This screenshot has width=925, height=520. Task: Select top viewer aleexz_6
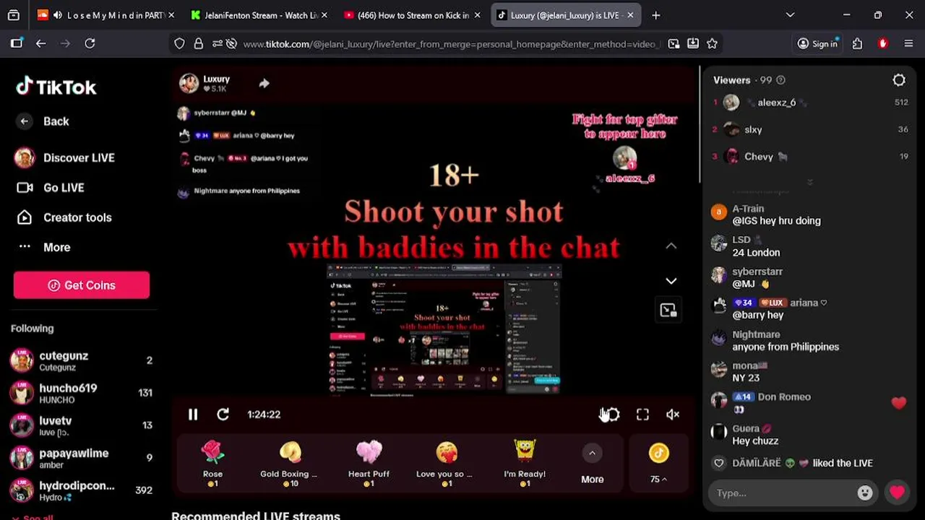[x=810, y=103]
